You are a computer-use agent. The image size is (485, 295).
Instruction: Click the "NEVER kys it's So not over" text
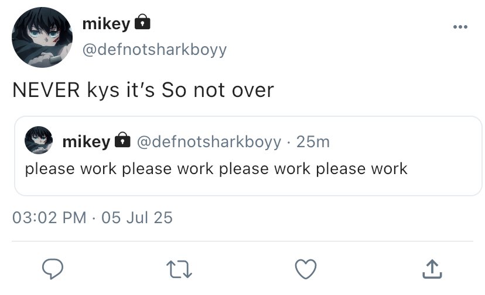pyautogui.click(x=143, y=90)
